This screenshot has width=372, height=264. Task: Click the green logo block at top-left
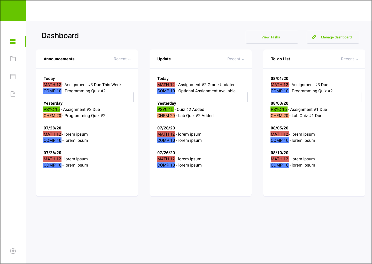click(x=13, y=11)
